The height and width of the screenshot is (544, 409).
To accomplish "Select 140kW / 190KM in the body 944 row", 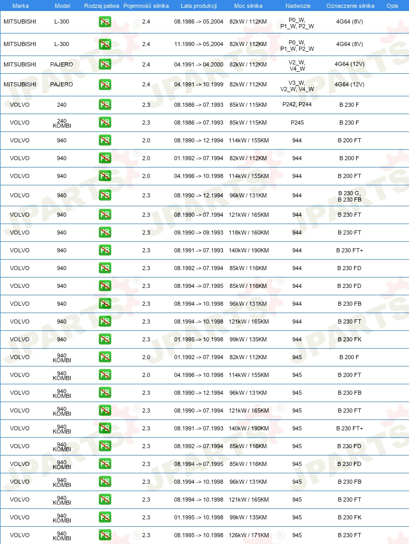I will pos(248,250).
